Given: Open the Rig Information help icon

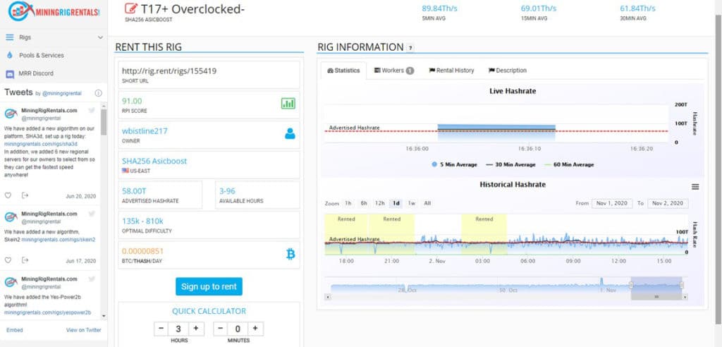Looking at the screenshot, I should click(x=410, y=48).
